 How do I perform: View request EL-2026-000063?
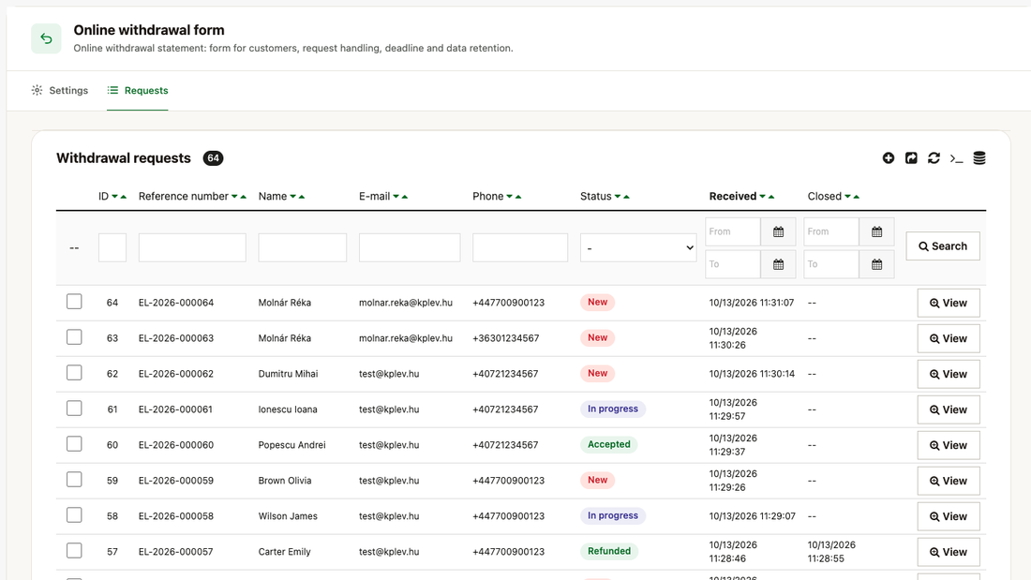click(949, 338)
